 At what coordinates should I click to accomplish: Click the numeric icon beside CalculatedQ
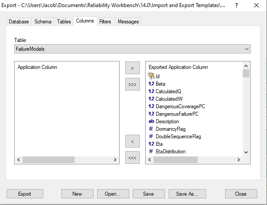coord(151,91)
